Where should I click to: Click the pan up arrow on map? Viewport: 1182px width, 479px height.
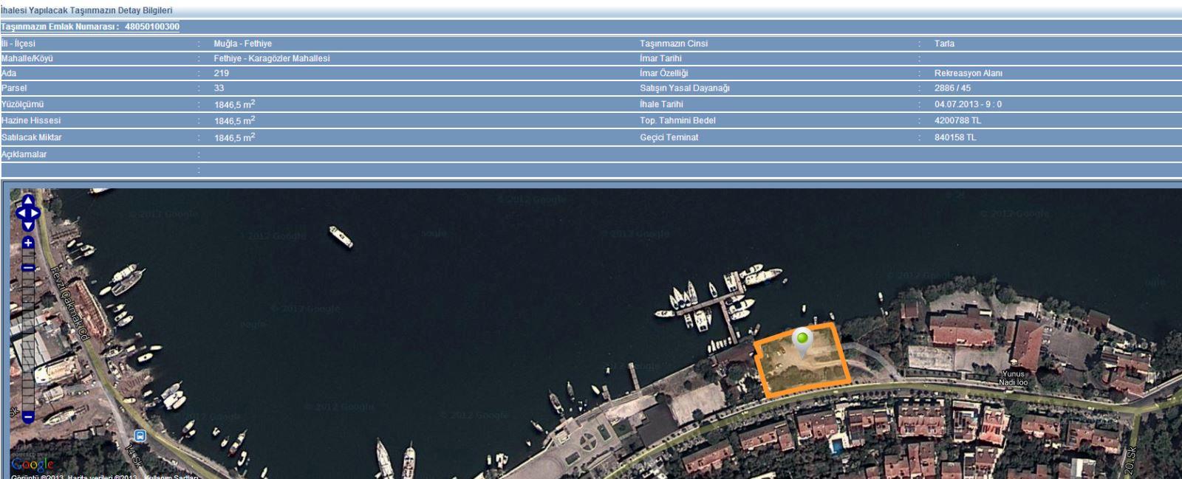[x=28, y=201]
